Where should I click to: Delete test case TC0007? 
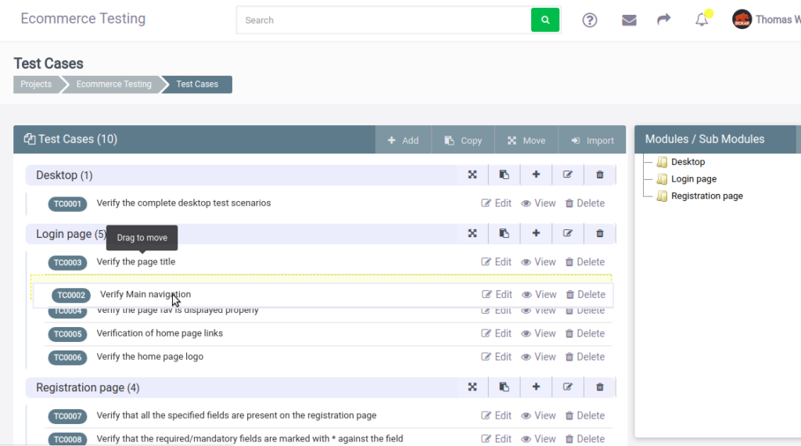(x=585, y=415)
